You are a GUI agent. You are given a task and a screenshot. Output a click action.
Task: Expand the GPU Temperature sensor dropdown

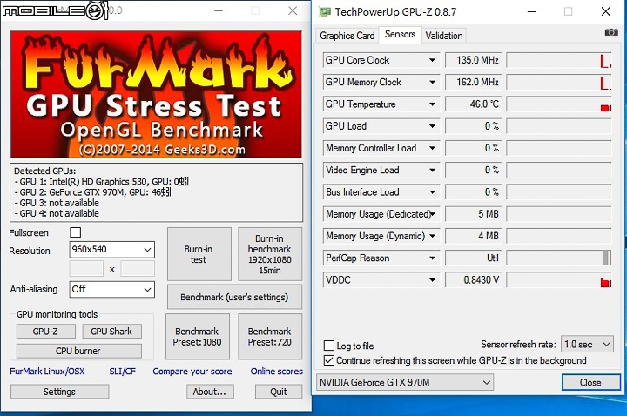(x=432, y=104)
